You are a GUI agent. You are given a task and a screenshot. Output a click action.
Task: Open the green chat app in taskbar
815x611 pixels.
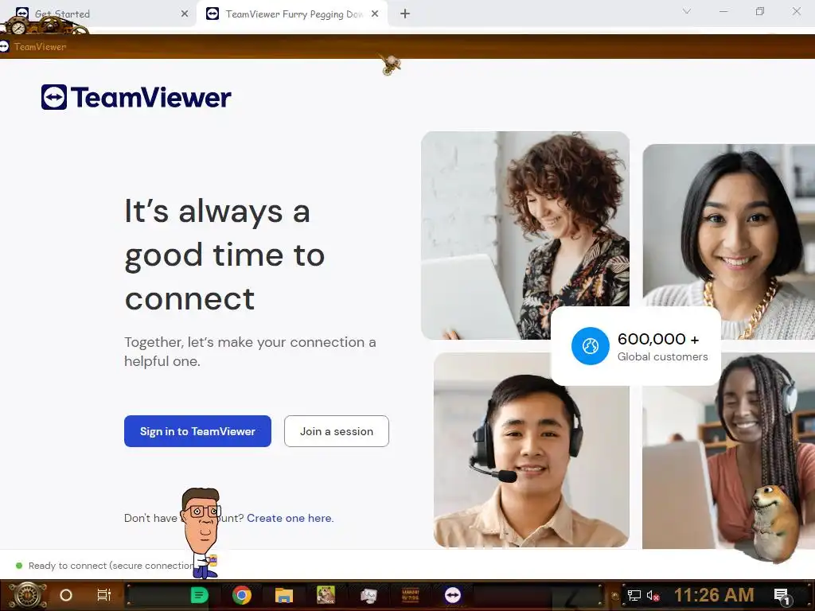[x=199, y=595]
